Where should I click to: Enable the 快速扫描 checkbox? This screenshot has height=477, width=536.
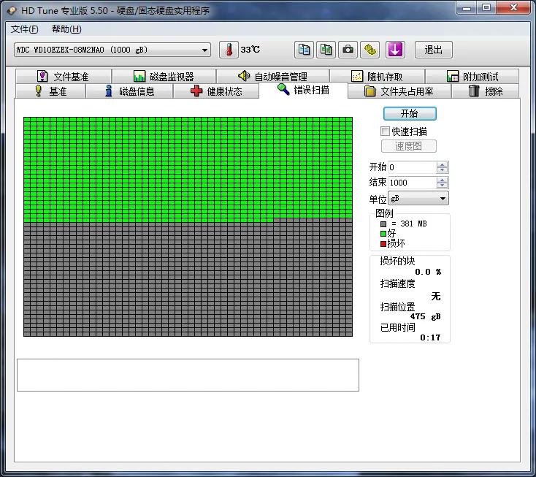385,131
